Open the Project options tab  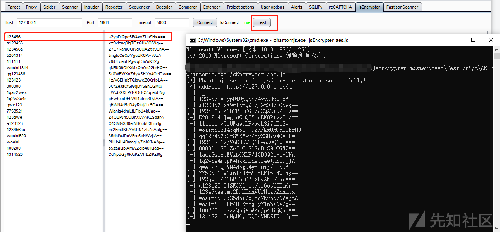240,7
